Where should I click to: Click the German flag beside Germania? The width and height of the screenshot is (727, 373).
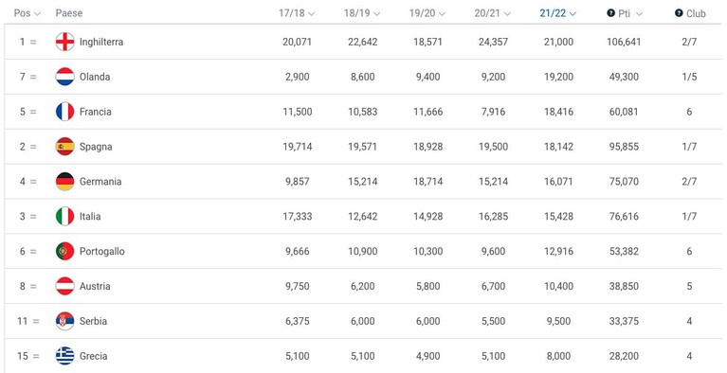[x=64, y=181]
